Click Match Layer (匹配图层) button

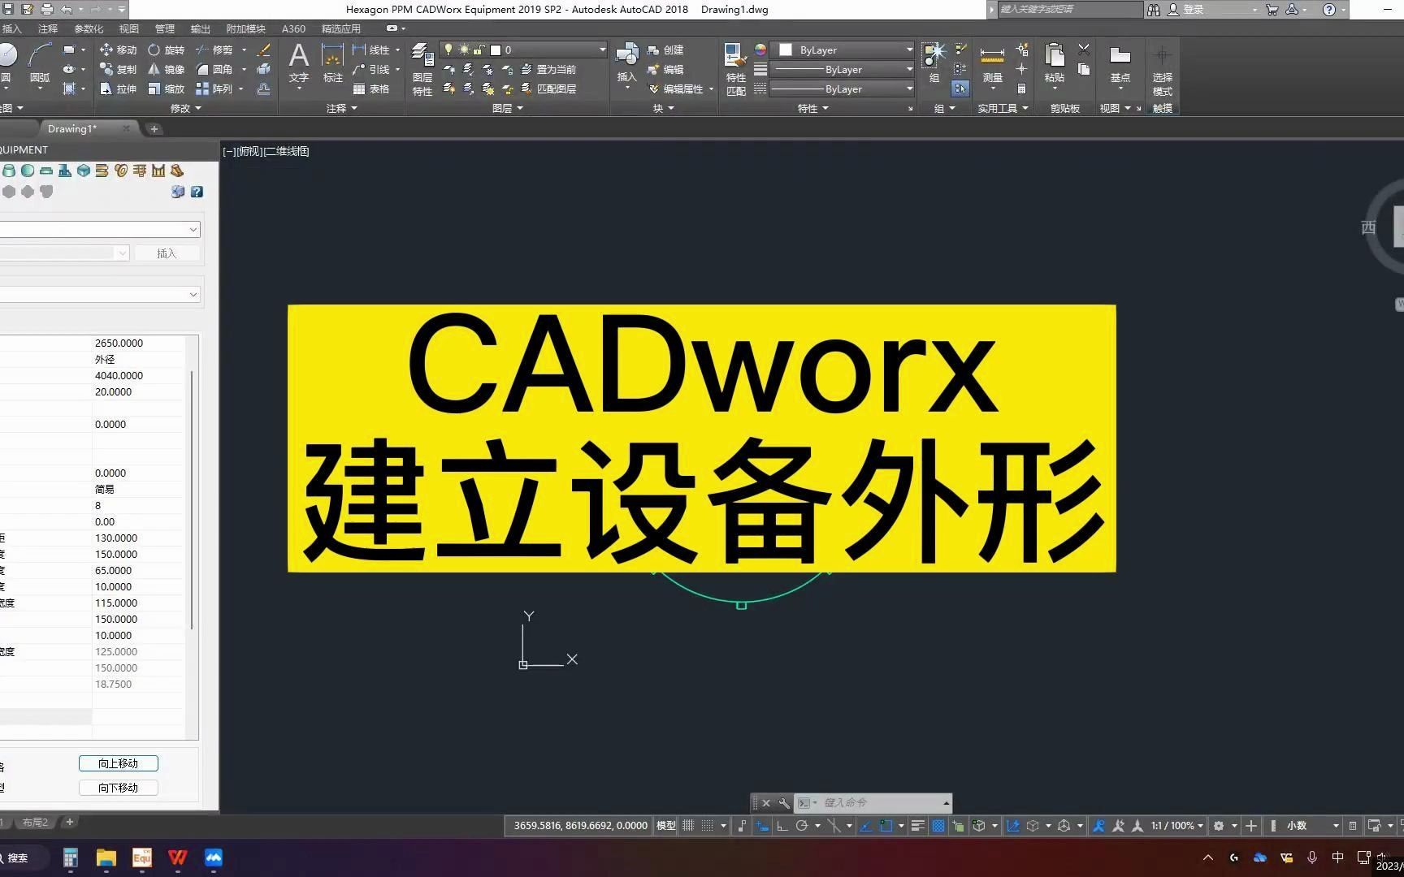pyautogui.click(x=548, y=89)
